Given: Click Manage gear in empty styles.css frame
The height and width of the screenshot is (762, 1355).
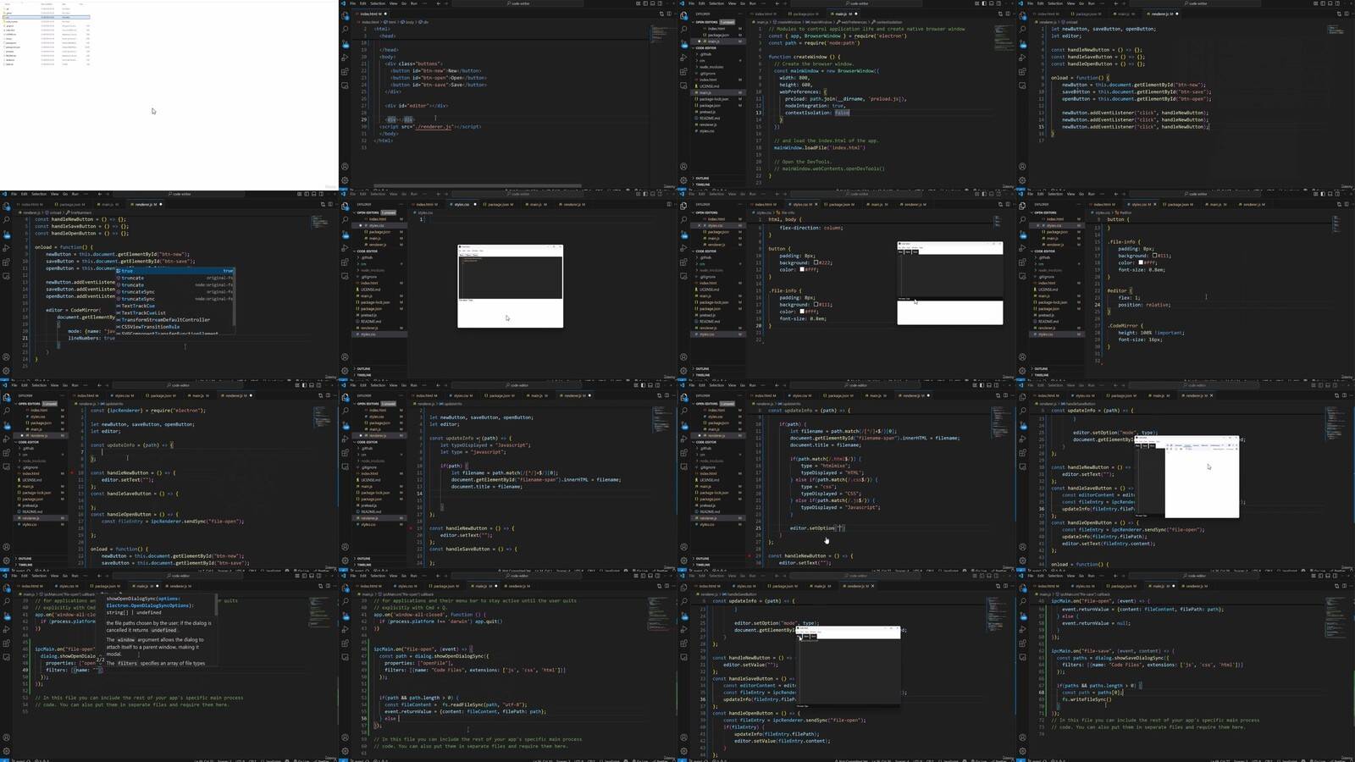Looking at the screenshot, I should [345, 370].
